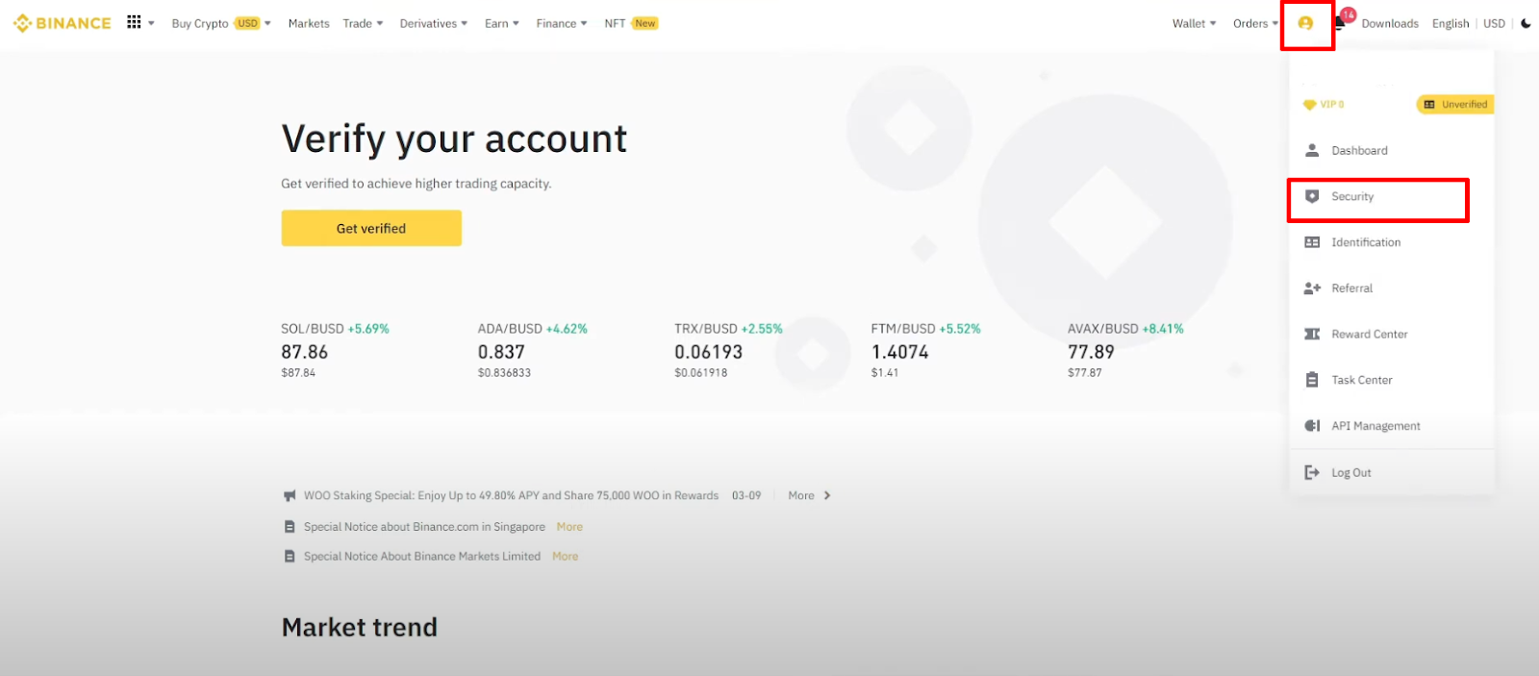Click the Binance logo

pyautogui.click(x=63, y=23)
